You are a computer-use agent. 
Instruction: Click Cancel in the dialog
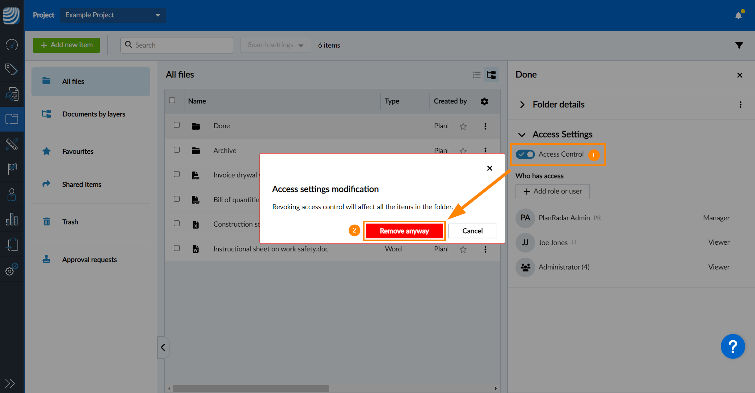(472, 231)
